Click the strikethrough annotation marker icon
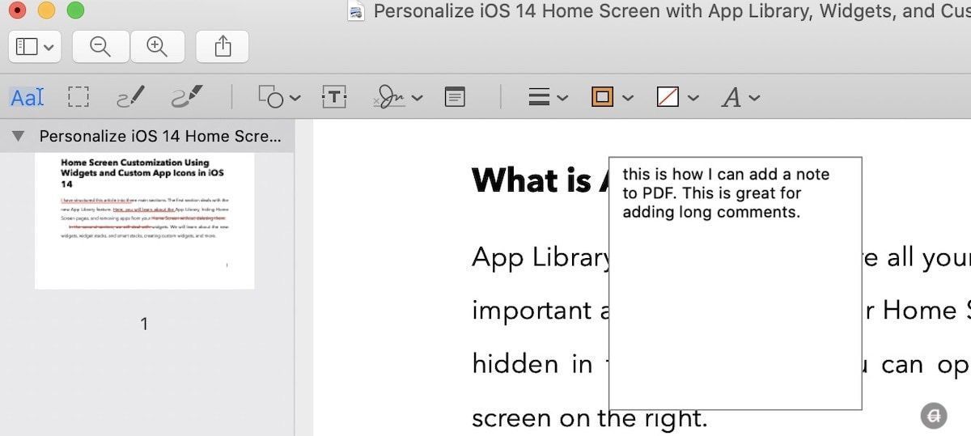Screen dimensions: 971x436 pos(934,415)
